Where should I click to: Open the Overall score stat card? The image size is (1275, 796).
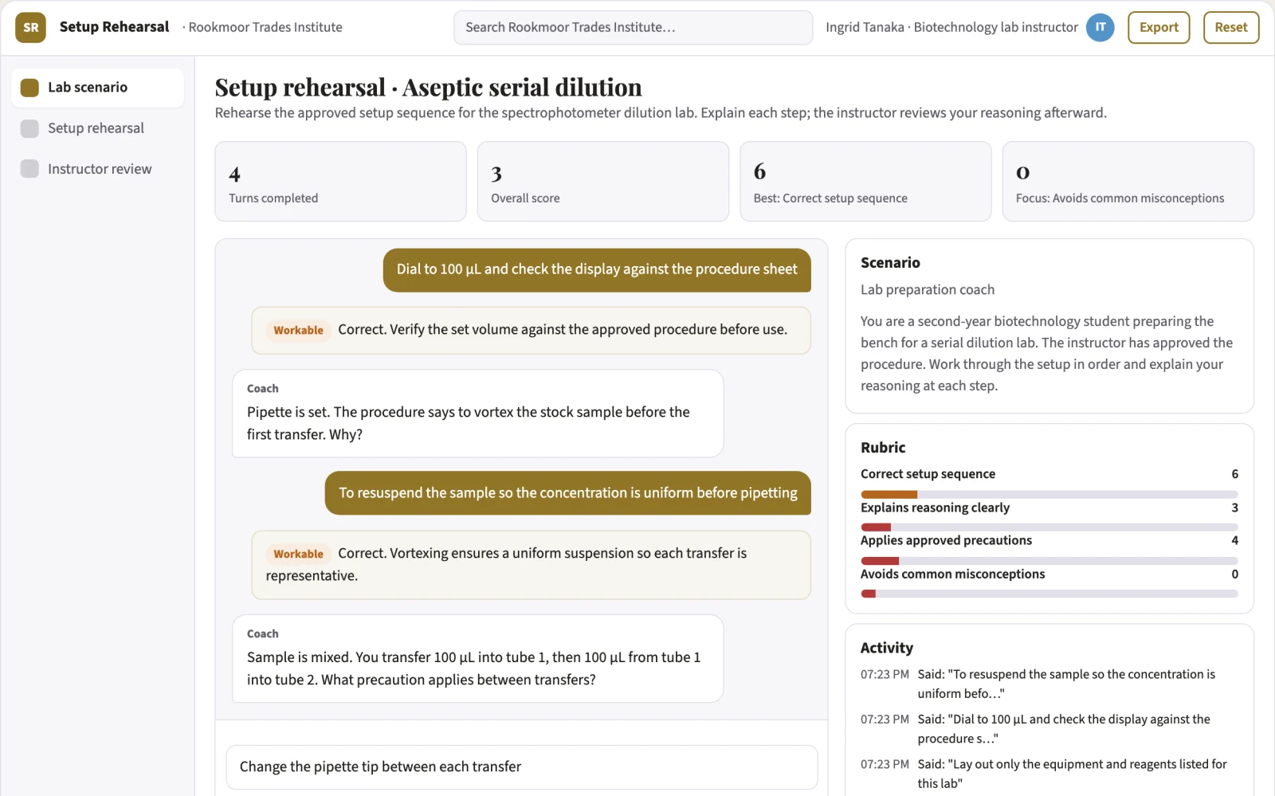[603, 182]
